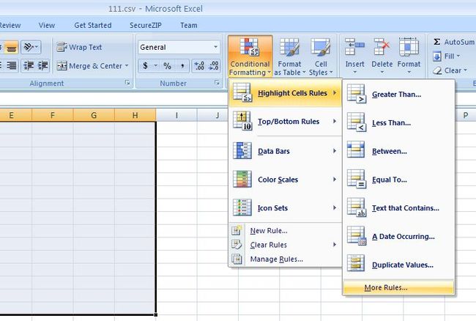476x321 pixels.
Task: Select Greater Than... rule
Action: [x=398, y=94]
